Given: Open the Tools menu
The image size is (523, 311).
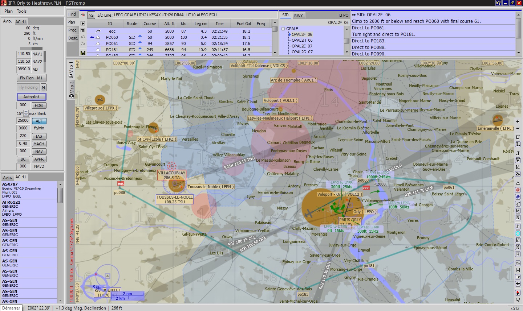Looking at the screenshot, I should click(x=21, y=11).
